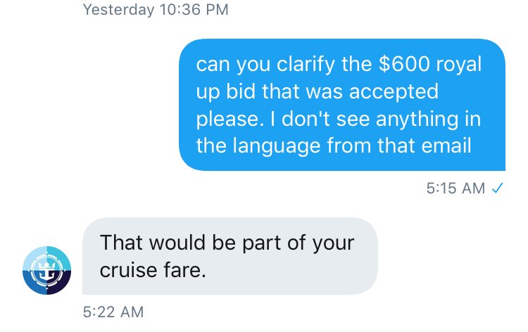Click the blue read-receipt checkmark
The width and height of the screenshot is (528, 332).
coord(498,188)
